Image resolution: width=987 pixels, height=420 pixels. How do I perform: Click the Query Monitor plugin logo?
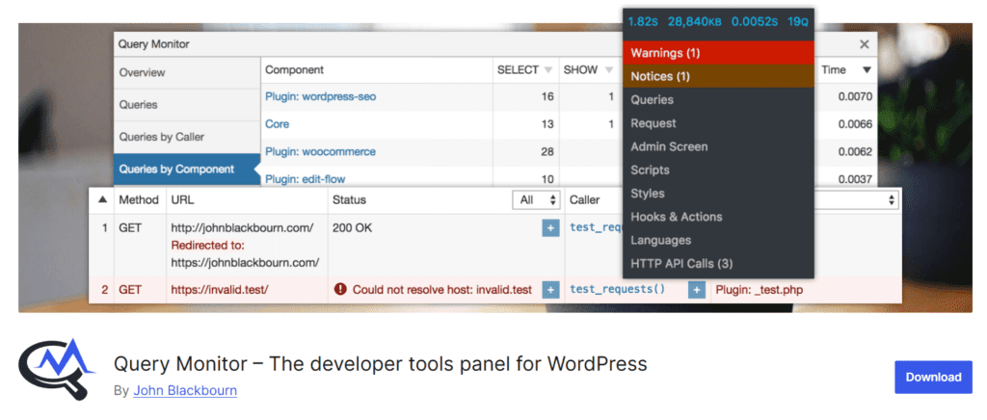coord(57,369)
